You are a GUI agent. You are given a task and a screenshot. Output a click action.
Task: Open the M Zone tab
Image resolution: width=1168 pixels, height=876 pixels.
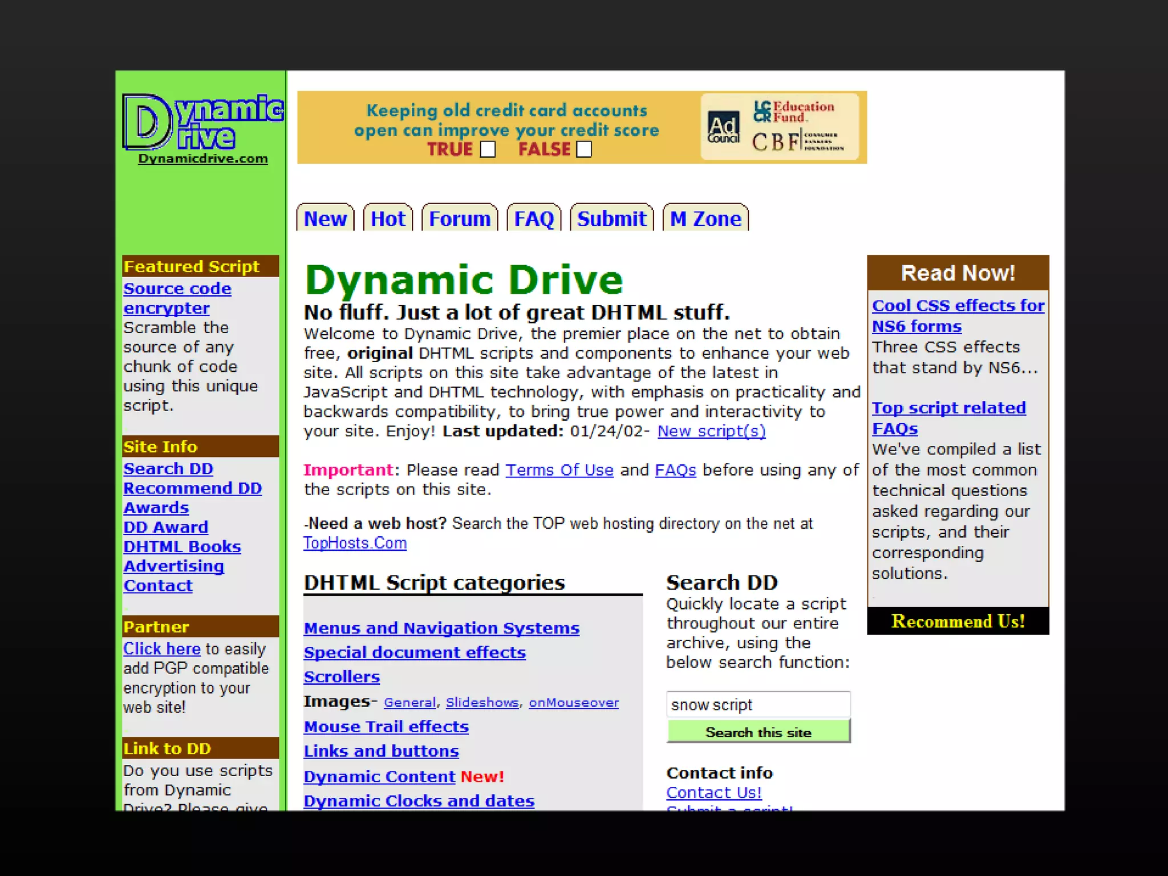coord(705,218)
